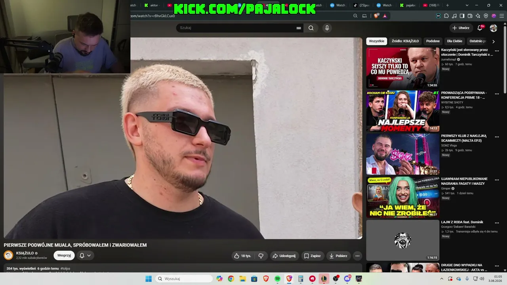Dislike the KSIĄŻULO video
Viewport: 507px width, 285px height.
(261, 256)
